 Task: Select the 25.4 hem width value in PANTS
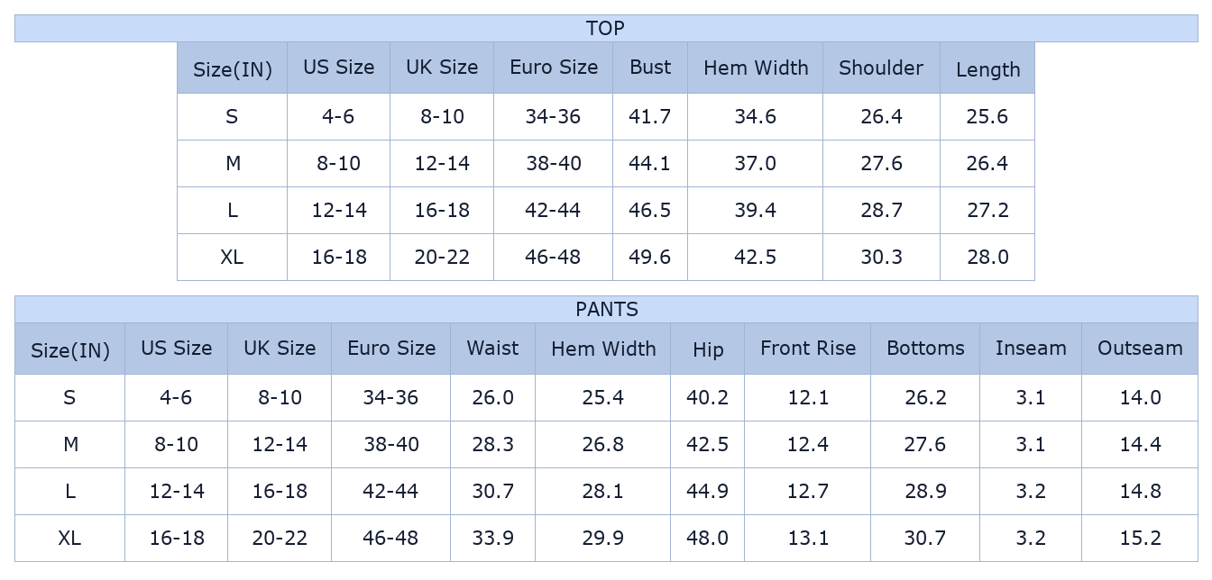(x=603, y=397)
